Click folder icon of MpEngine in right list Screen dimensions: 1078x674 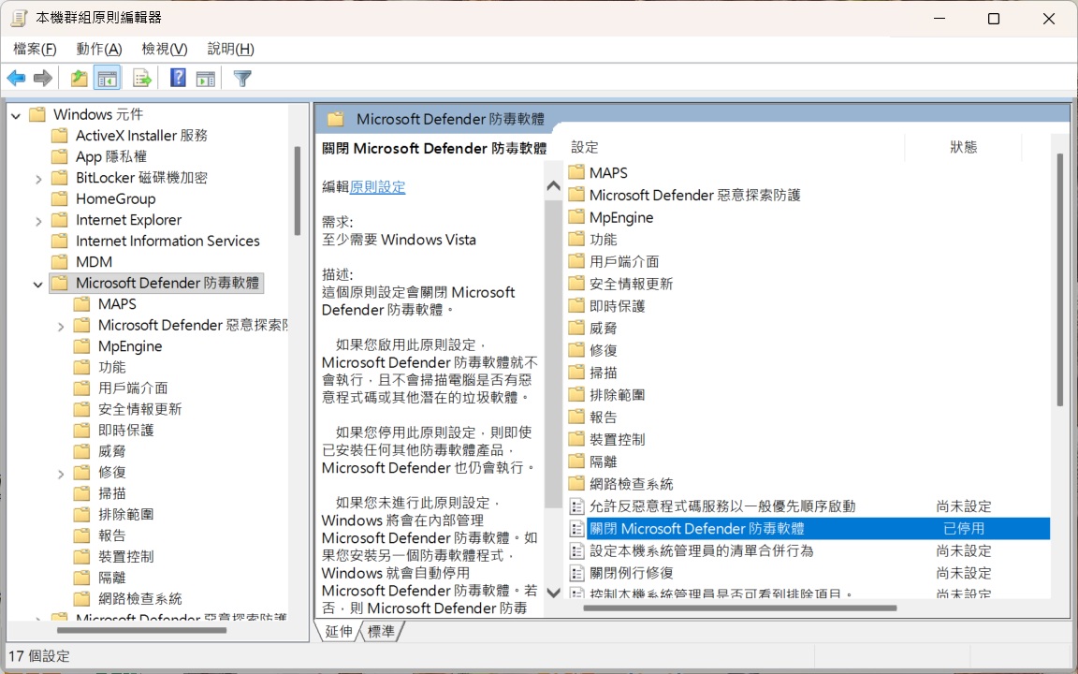tap(576, 217)
